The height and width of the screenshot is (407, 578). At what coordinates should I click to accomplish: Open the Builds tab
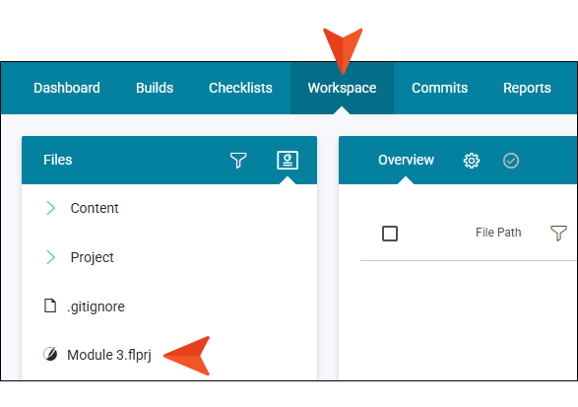(155, 88)
